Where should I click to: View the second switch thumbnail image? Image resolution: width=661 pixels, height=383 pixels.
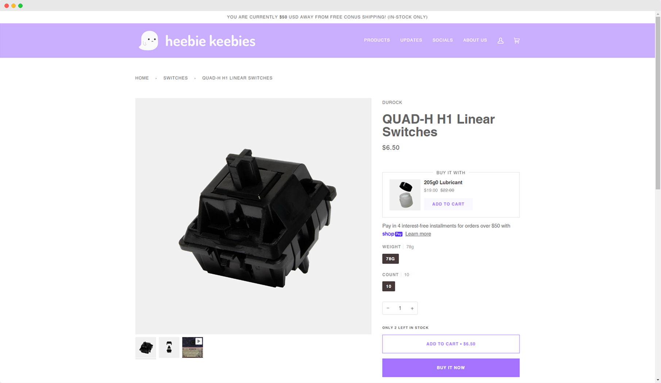(169, 347)
